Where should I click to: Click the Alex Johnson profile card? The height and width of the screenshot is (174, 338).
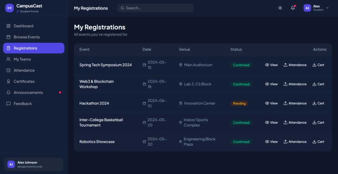[34, 164]
